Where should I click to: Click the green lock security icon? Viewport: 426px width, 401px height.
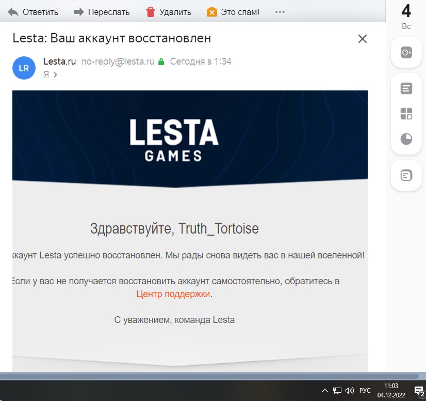pyautogui.click(x=161, y=62)
